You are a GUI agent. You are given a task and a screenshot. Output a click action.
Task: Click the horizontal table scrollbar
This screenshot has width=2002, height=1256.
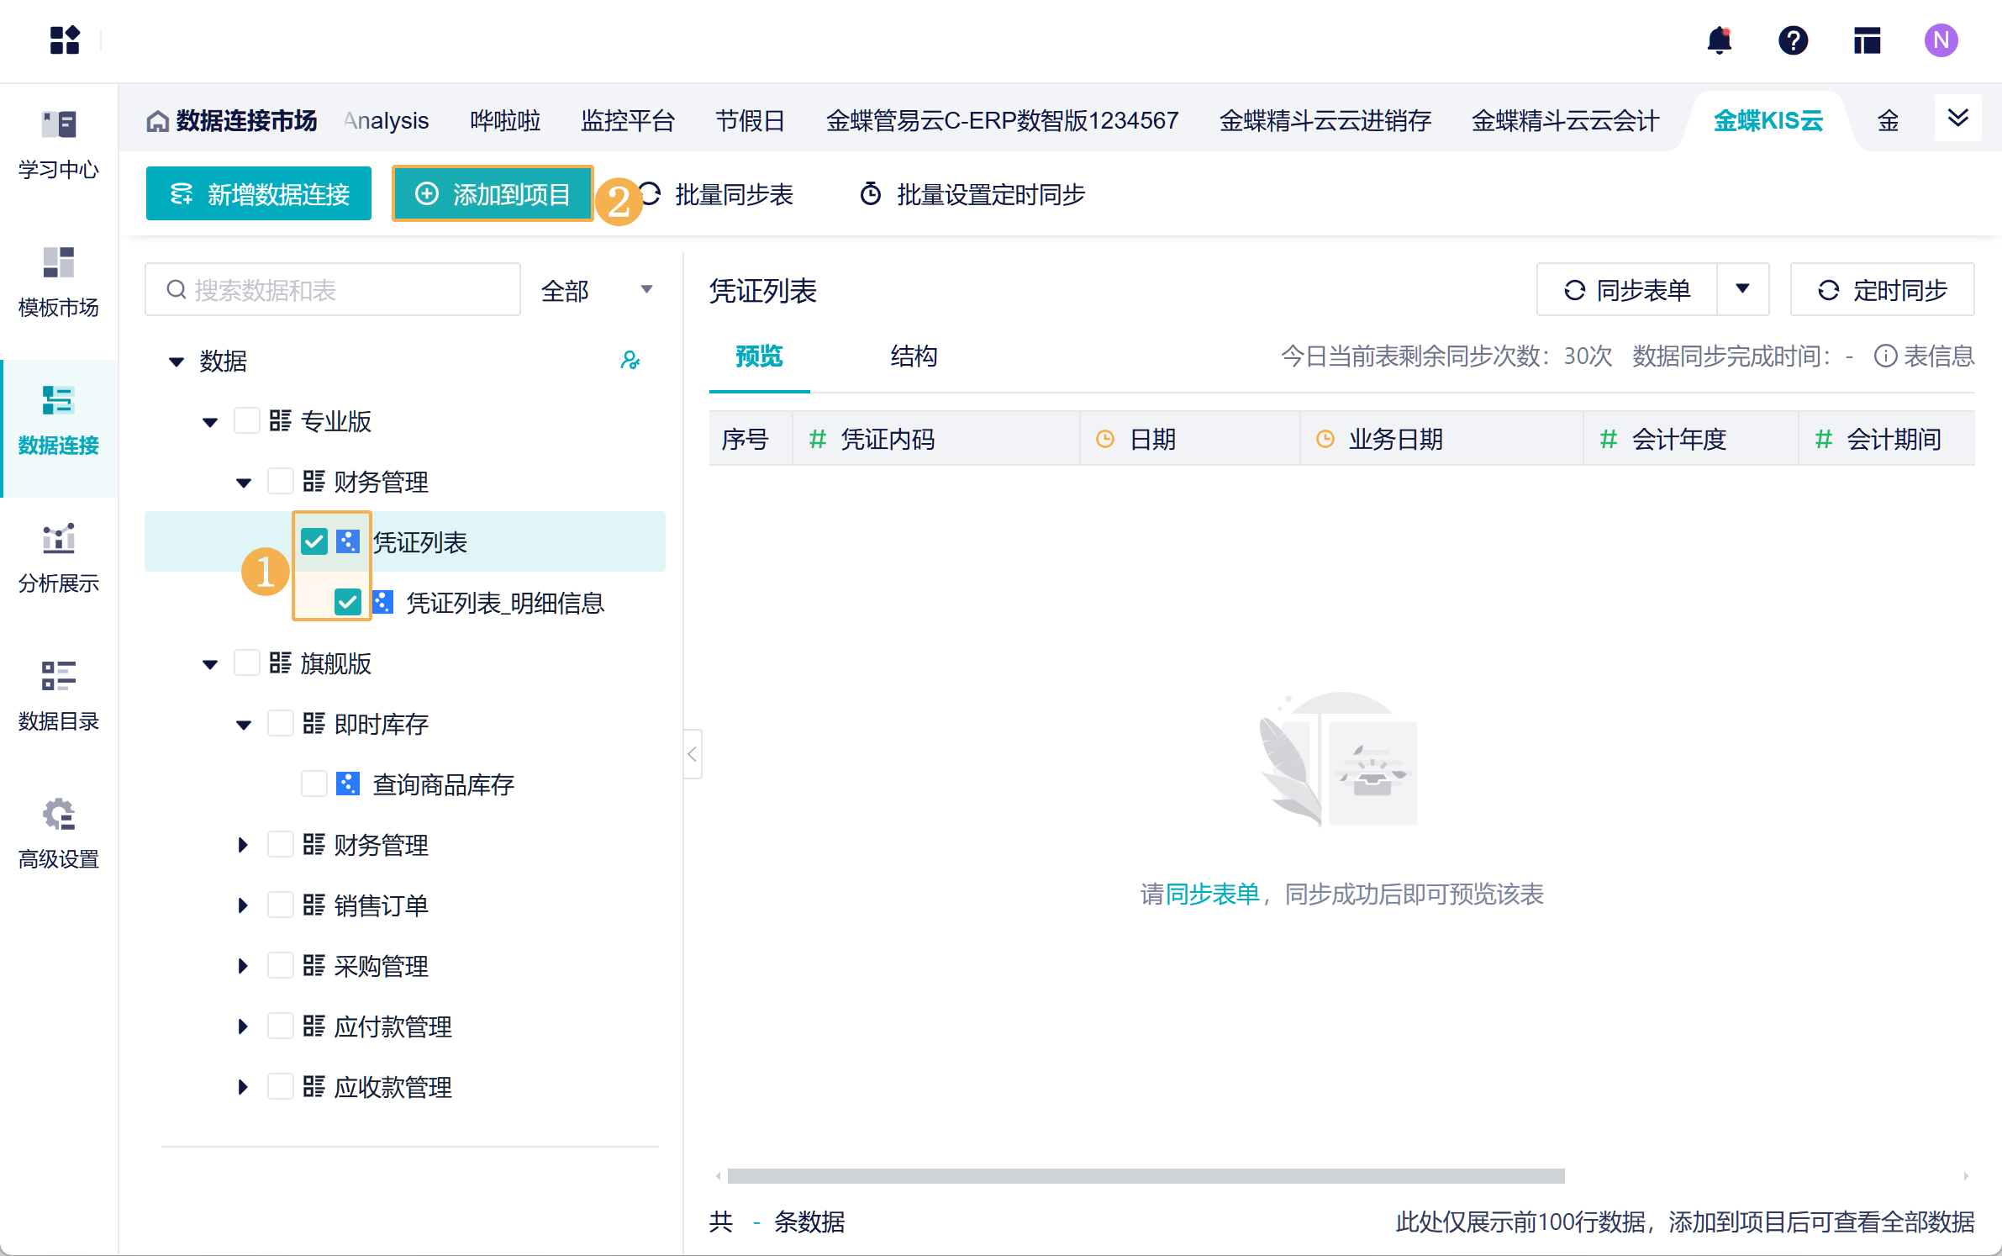(x=1145, y=1176)
